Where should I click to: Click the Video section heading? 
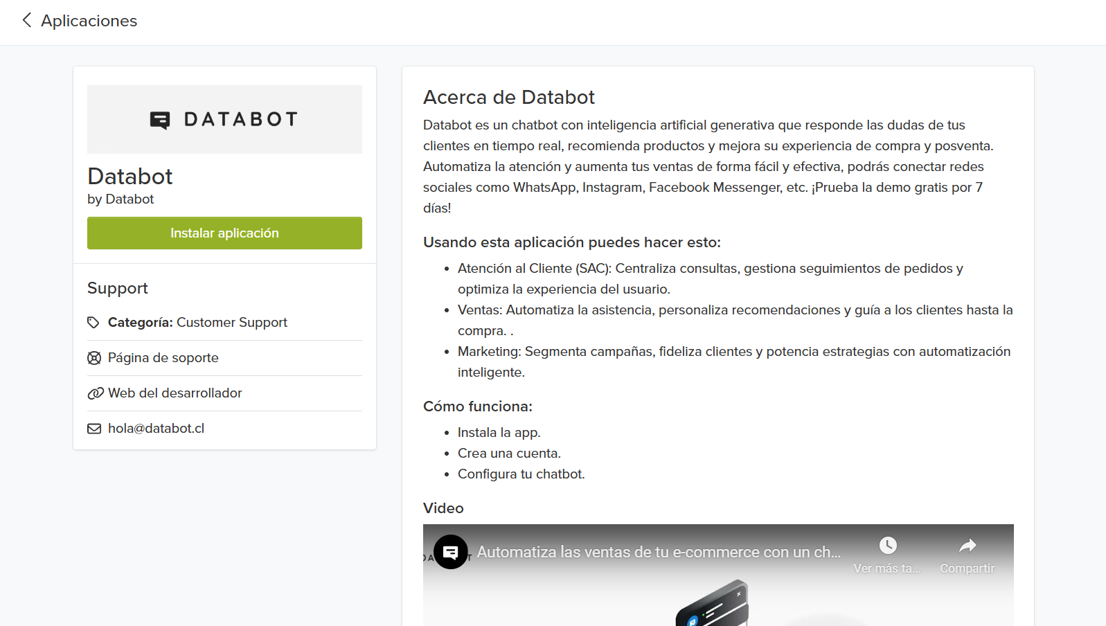[x=443, y=508]
